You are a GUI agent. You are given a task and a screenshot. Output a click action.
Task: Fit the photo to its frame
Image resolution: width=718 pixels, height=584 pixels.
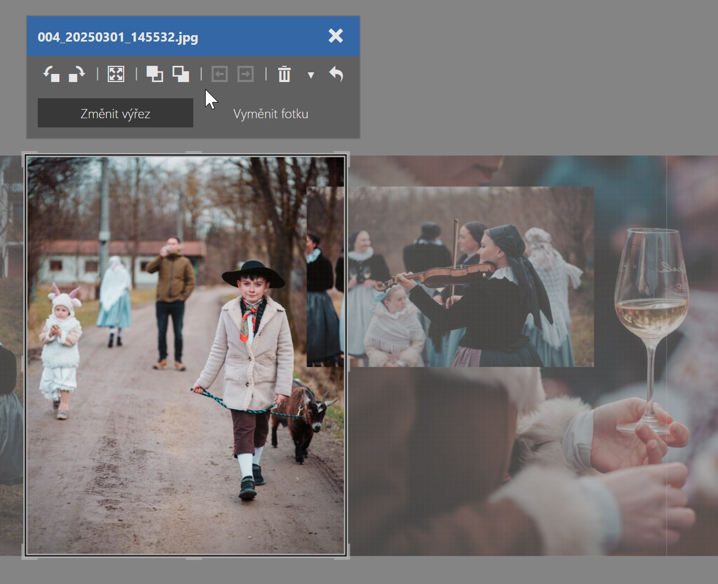tap(116, 74)
